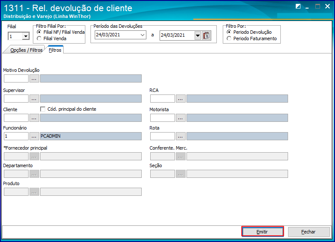Minimize the 1311 report window
Screen dimensions: 335x242
point(307,7)
